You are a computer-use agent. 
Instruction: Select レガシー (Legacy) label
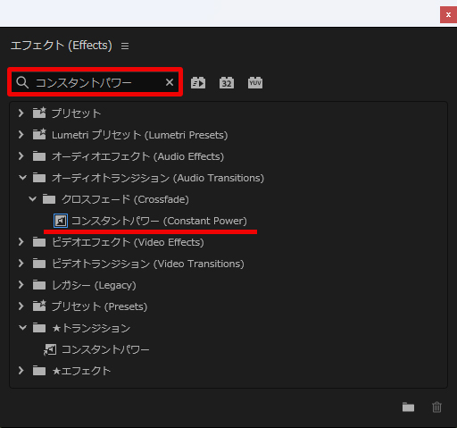click(94, 285)
